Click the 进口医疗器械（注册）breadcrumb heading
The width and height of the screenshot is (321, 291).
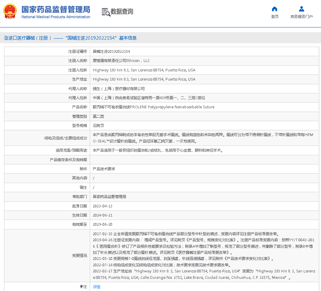click(30, 38)
